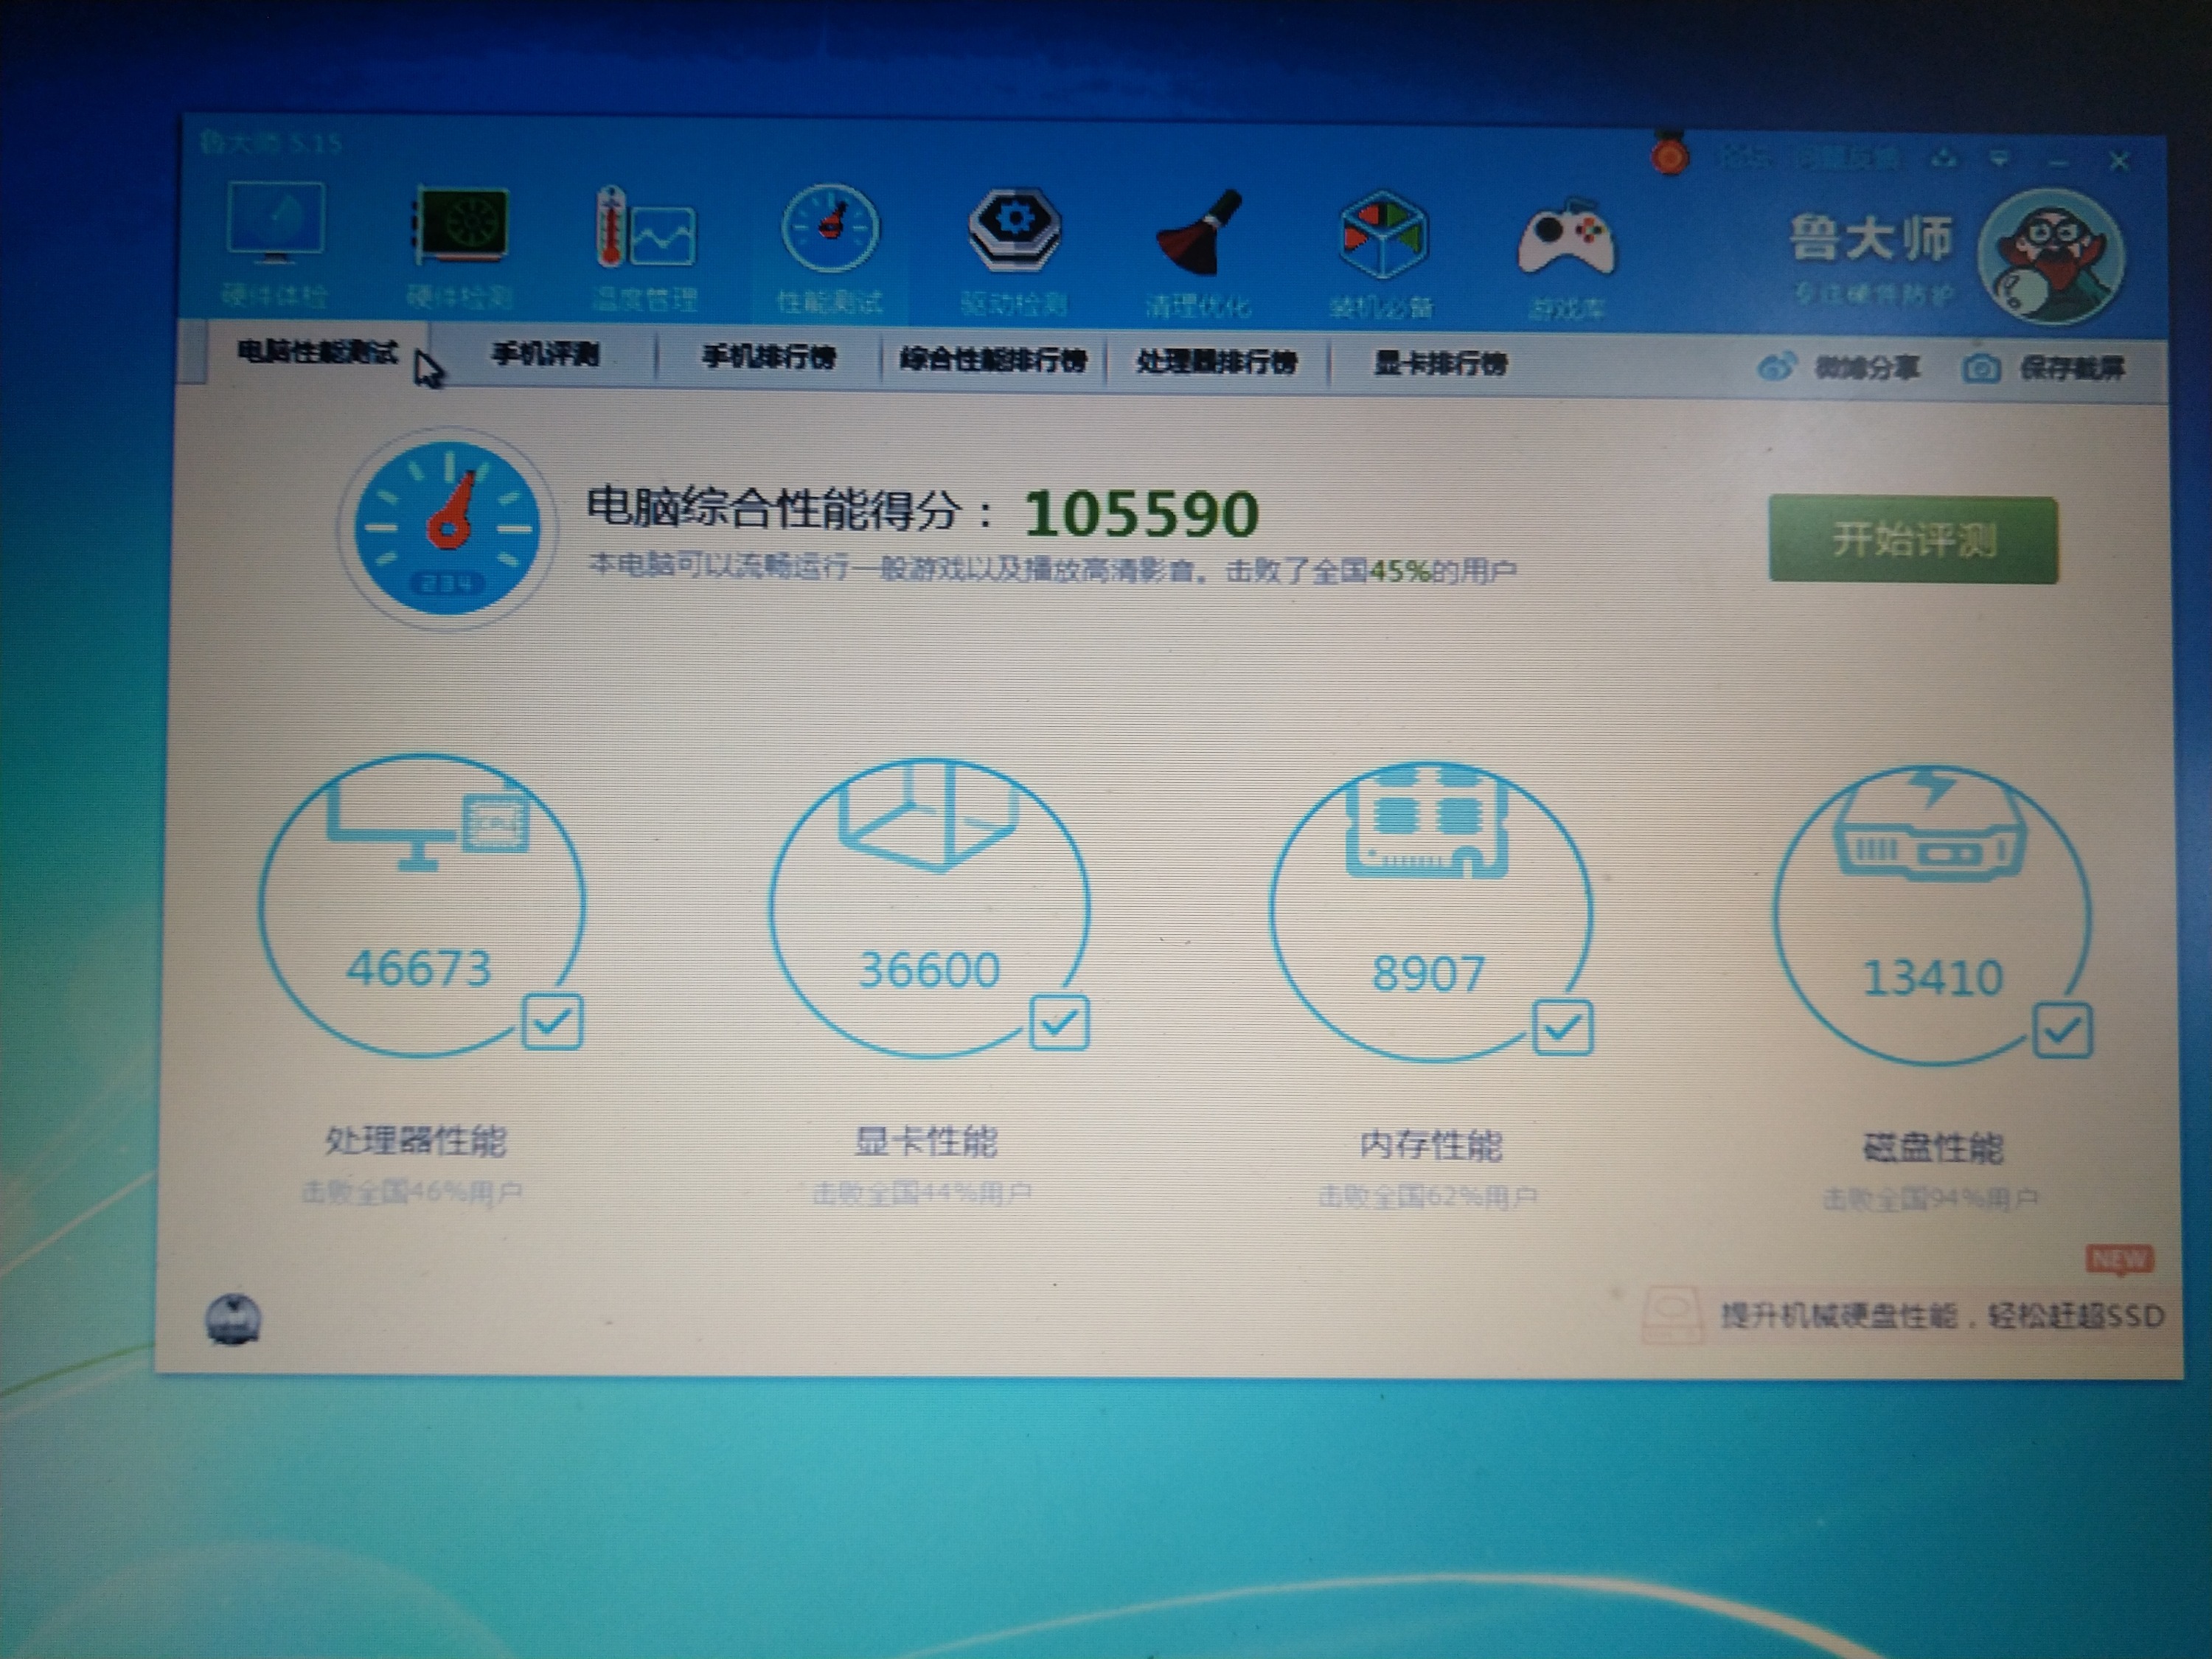Open the title bar dropdown menu arrow

1999,159
